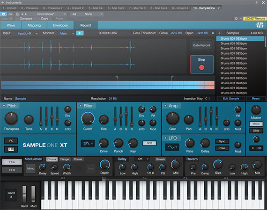
Task: Click the Tune knob
Action: click(x=29, y=120)
